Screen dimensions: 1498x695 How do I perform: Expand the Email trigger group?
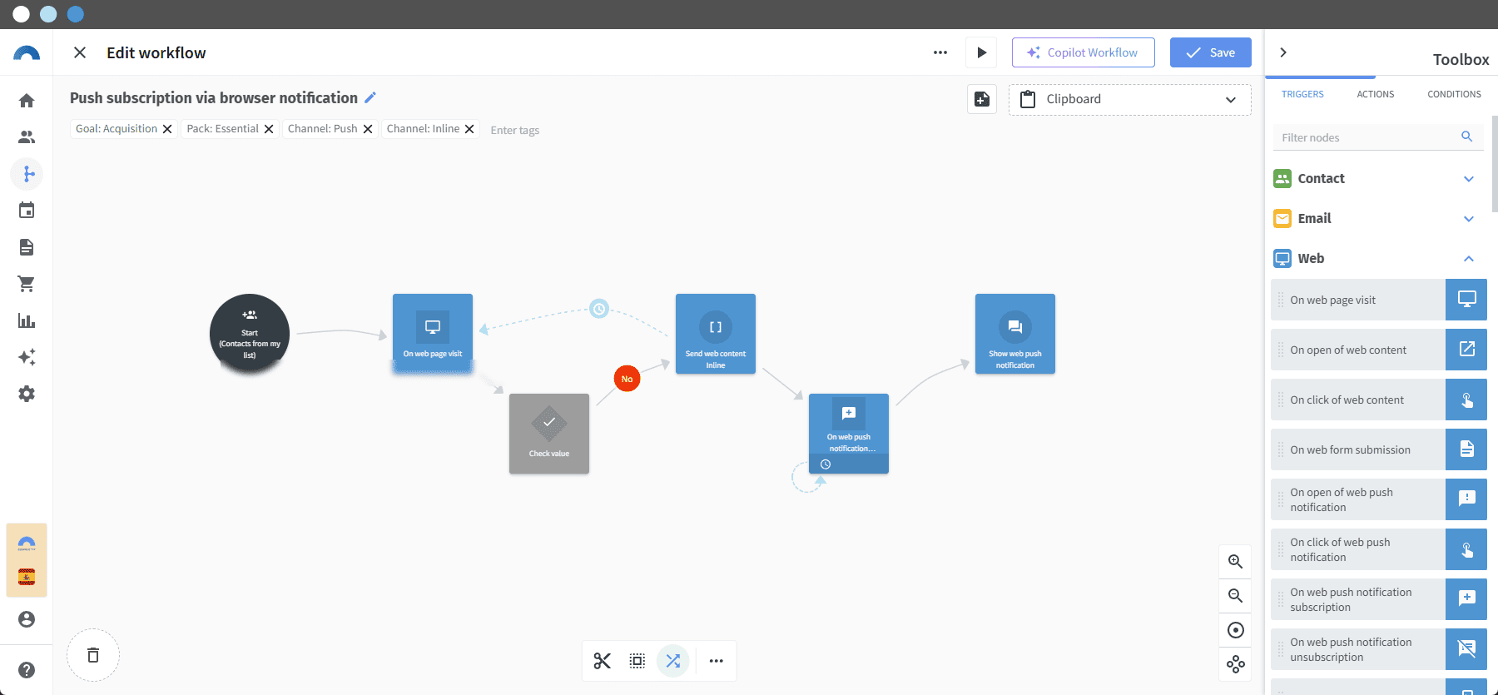pos(1377,218)
